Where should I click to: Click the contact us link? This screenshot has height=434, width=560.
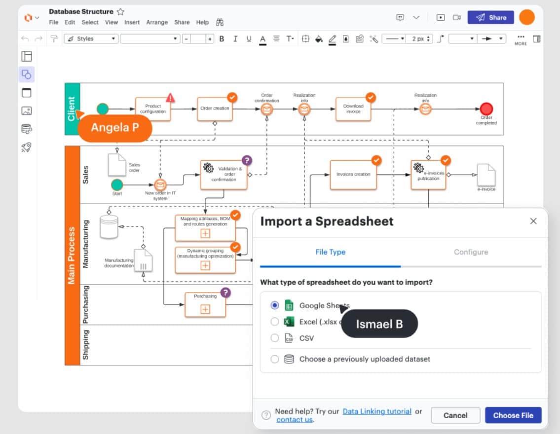coord(295,420)
